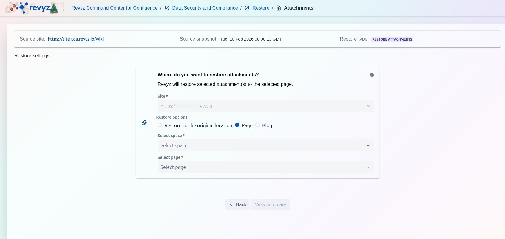Navigate to the Restore breadcrumb link

pos(261,8)
